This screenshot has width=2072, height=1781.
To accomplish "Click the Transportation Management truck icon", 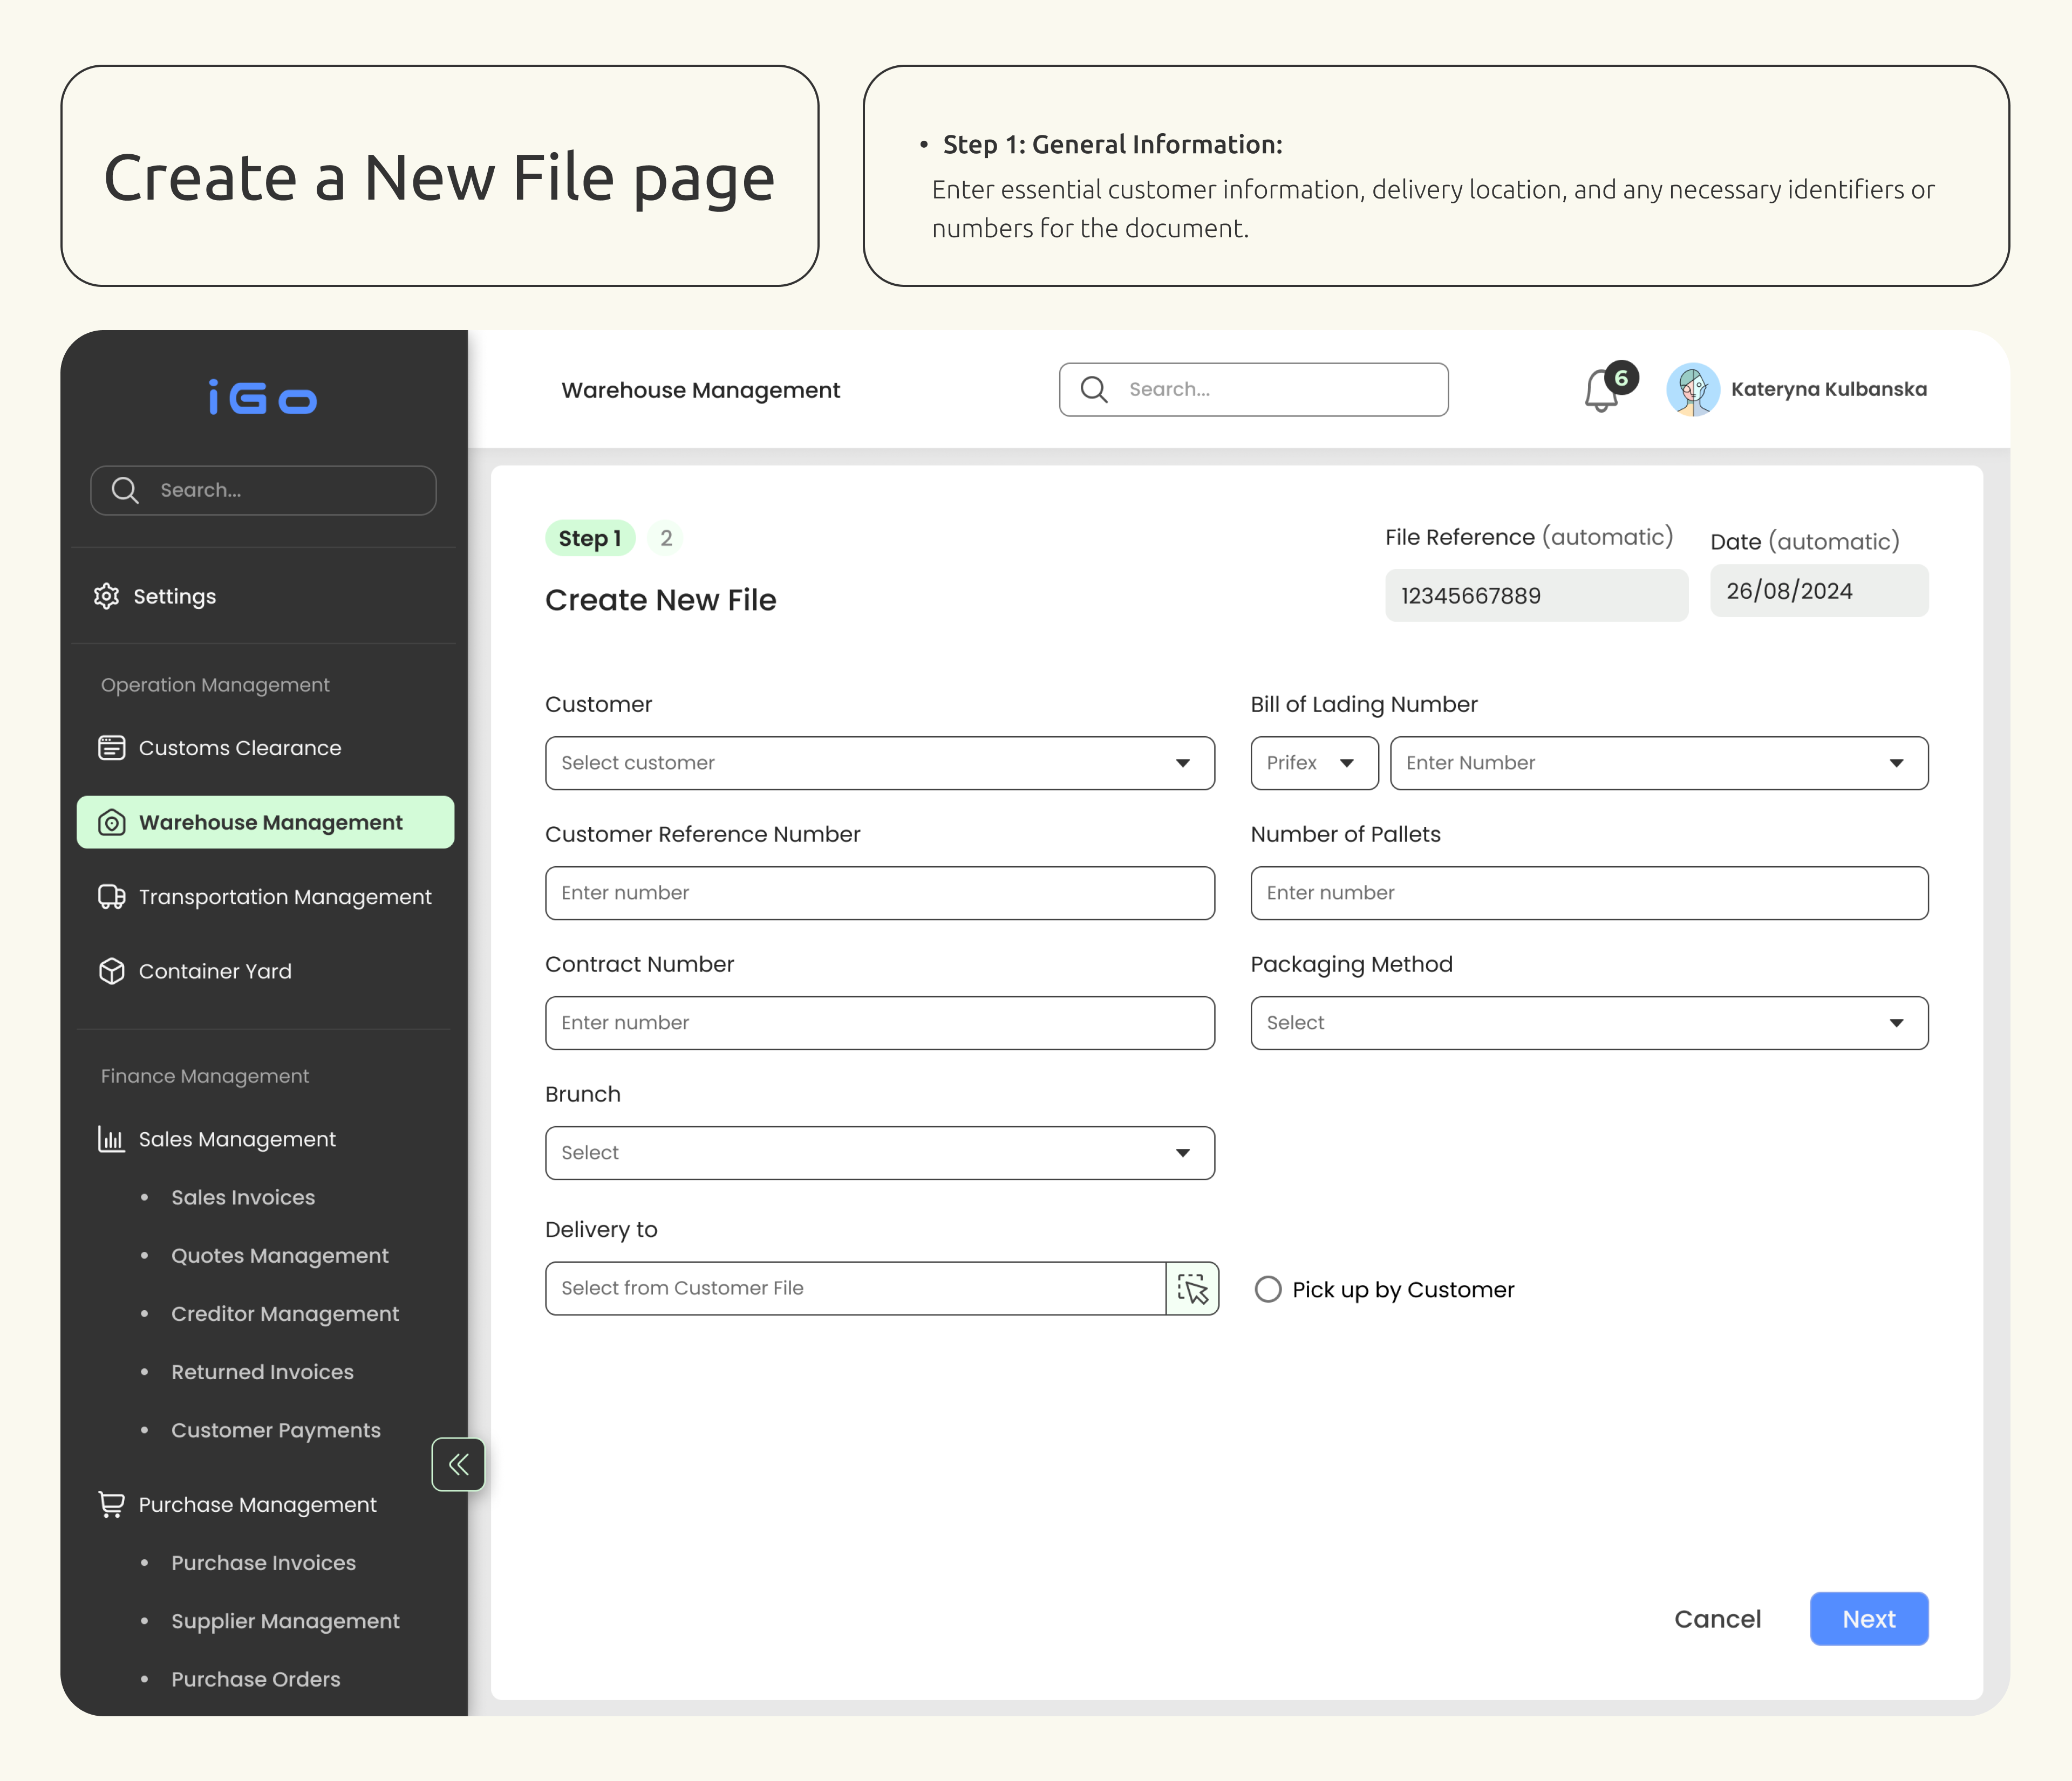I will pos(111,896).
